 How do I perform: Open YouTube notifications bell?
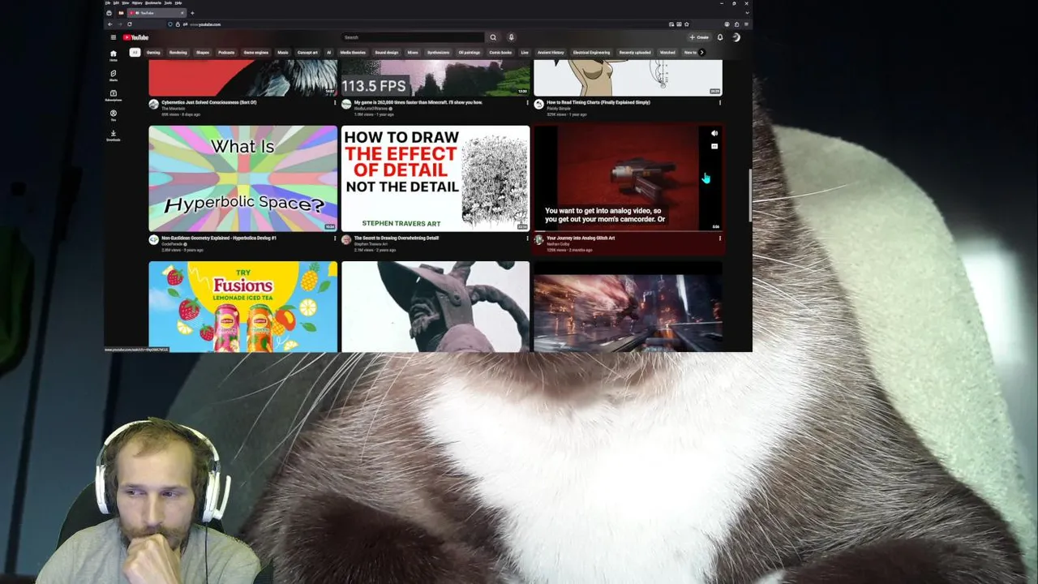tap(720, 37)
